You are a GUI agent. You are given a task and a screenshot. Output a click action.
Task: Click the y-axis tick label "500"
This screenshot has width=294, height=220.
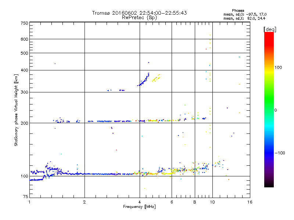(25, 53)
